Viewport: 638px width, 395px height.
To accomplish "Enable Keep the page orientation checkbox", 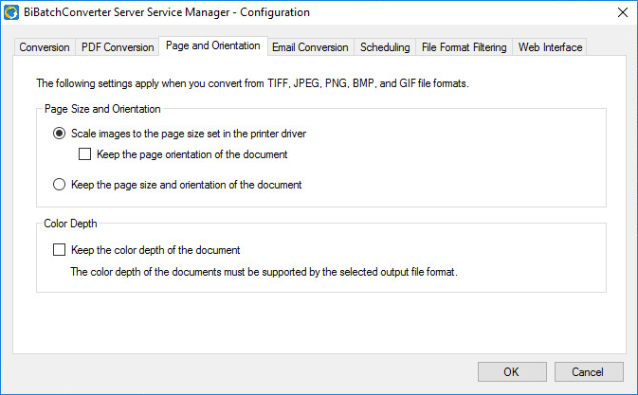I will tap(85, 154).
